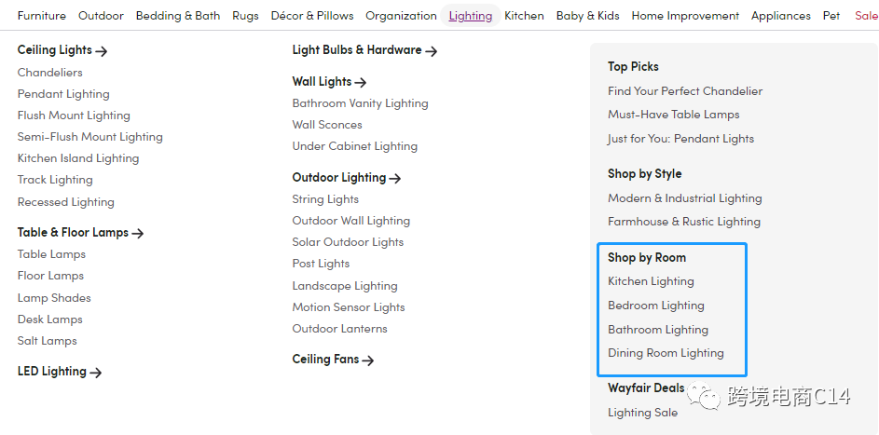Click the LED Lighting arrow icon
This screenshot has width=879, height=435.
click(x=96, y=373)
